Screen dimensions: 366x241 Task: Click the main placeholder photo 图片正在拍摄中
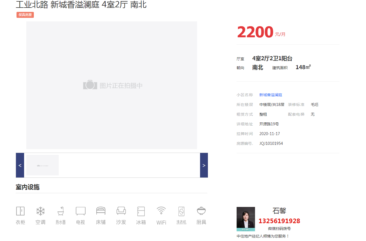pyautogui.click(x=112, y=85)
